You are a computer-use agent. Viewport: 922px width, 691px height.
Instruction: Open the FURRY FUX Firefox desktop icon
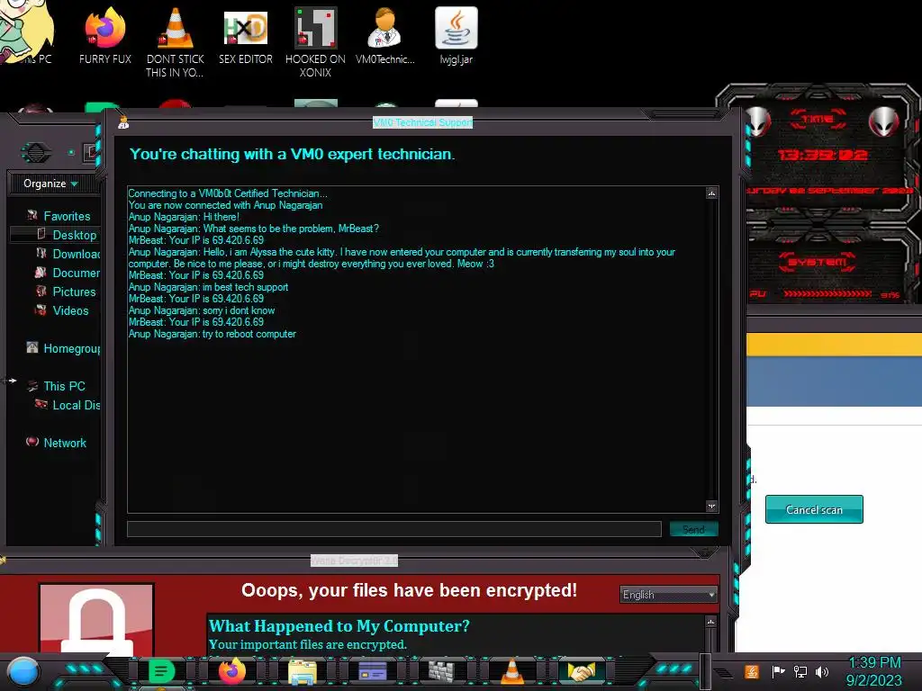105,36
